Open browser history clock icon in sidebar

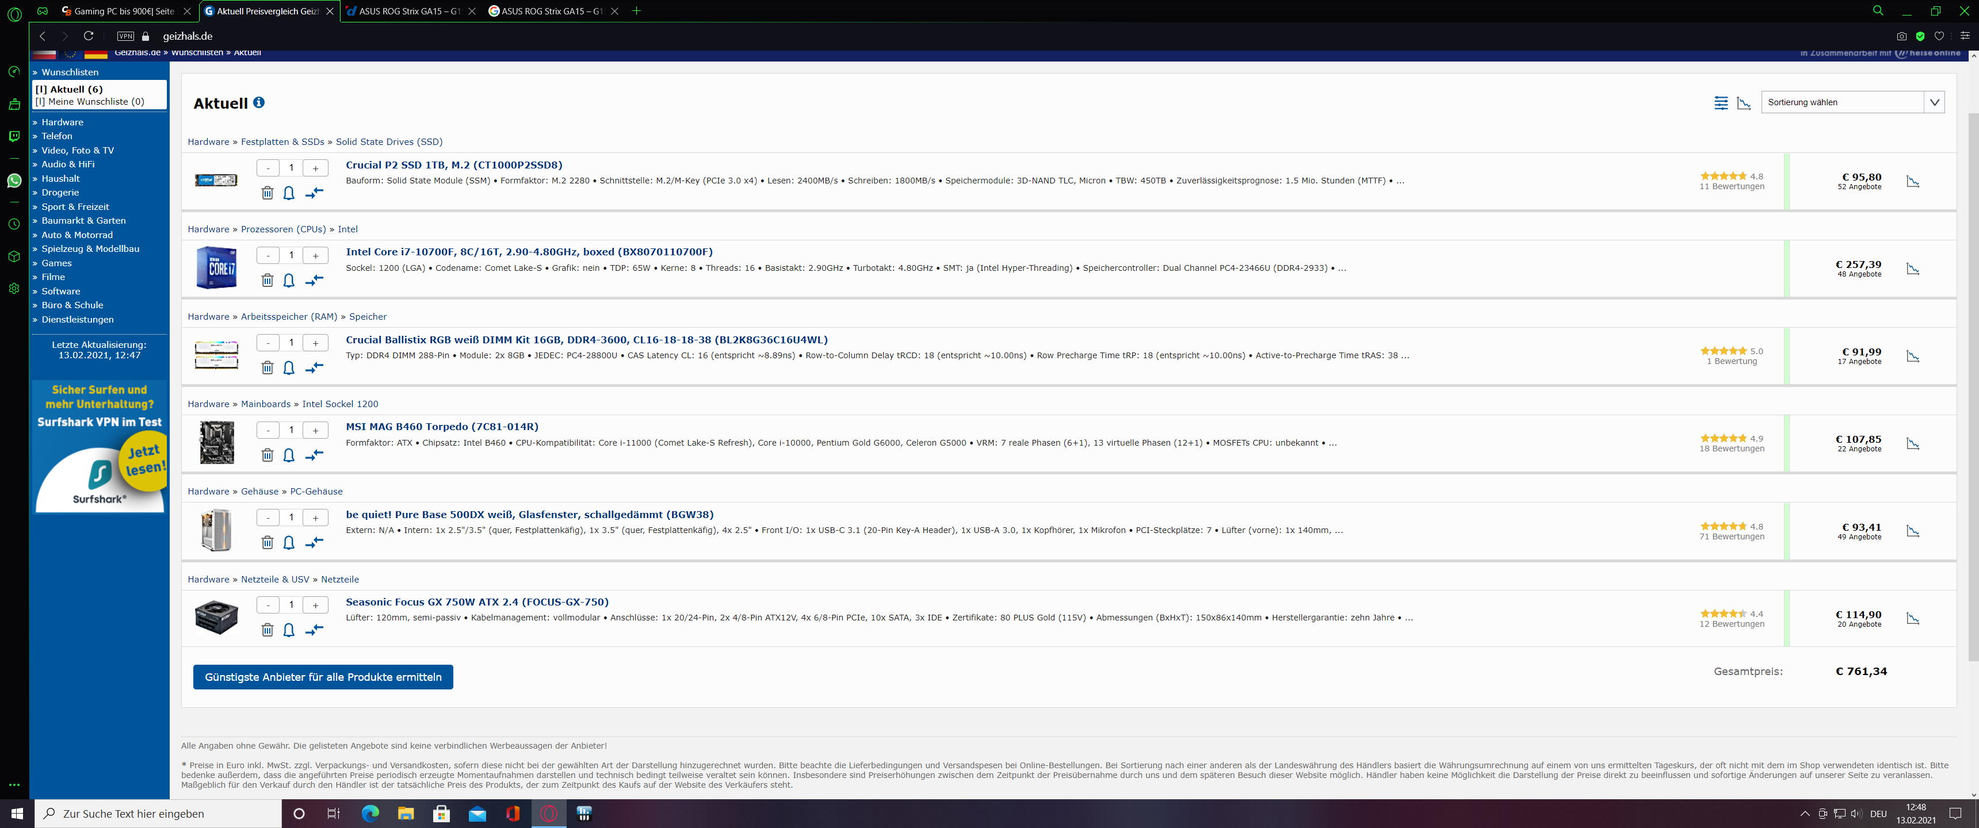[x=14, y=224]
